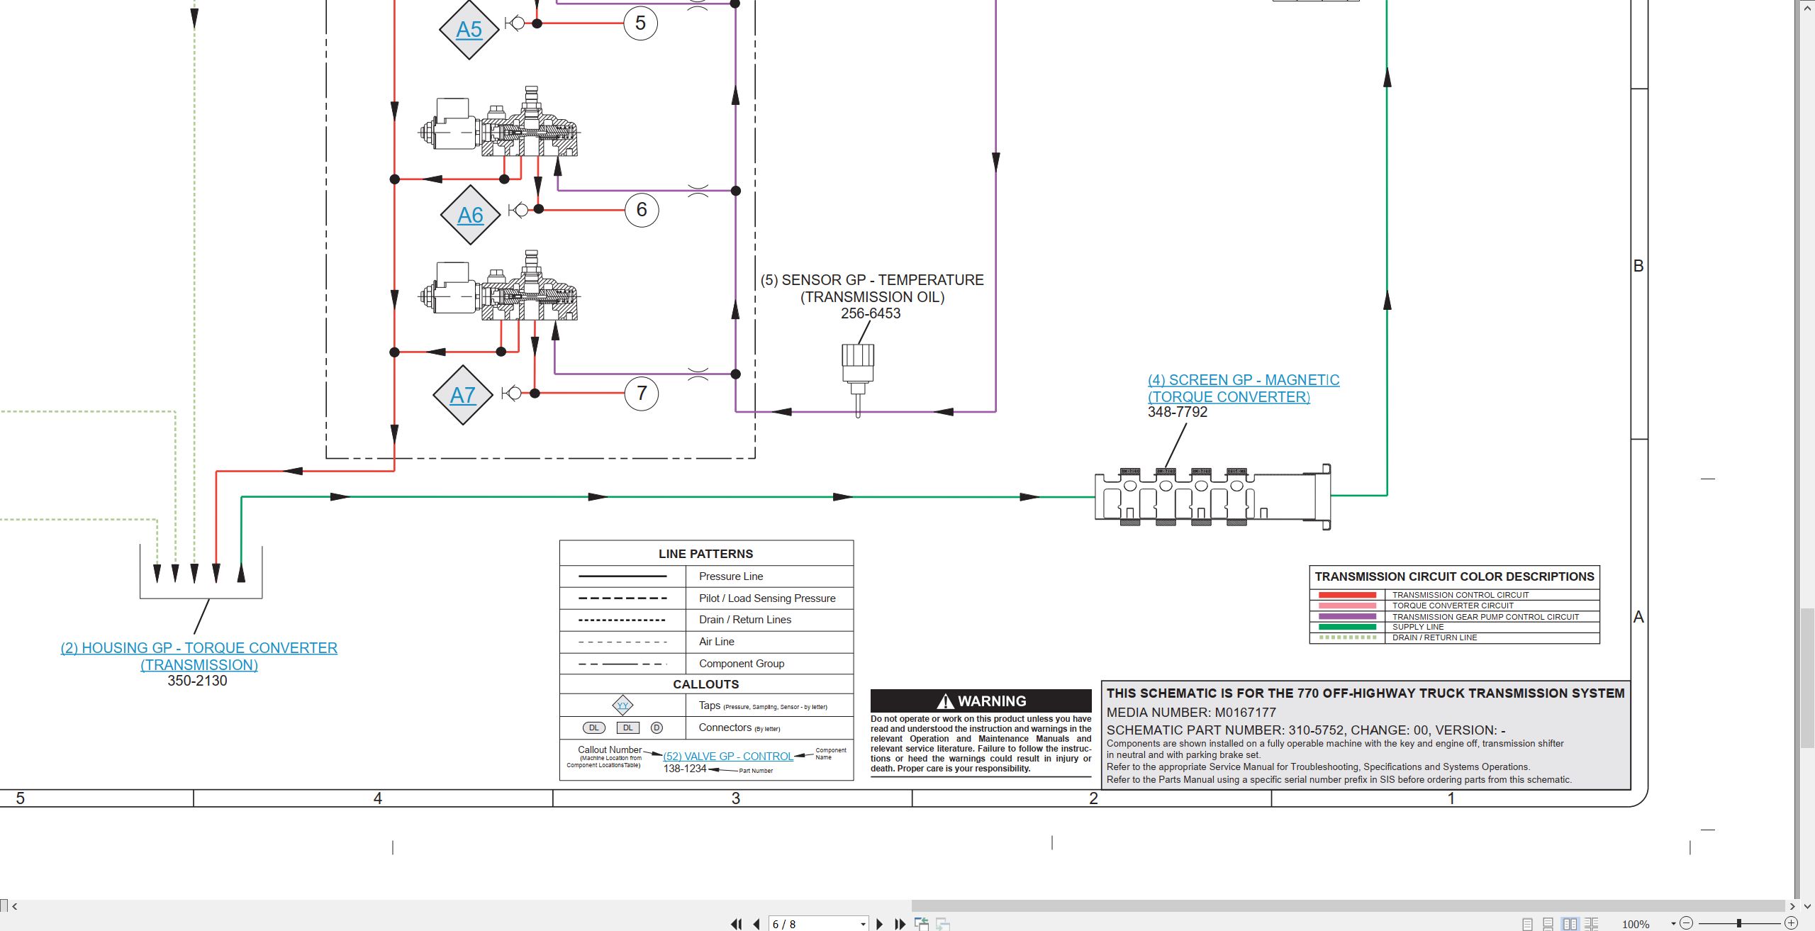1815x931 pixels.
Task: Open the Housing GP Torque Converter link
Action: [199, 656]
